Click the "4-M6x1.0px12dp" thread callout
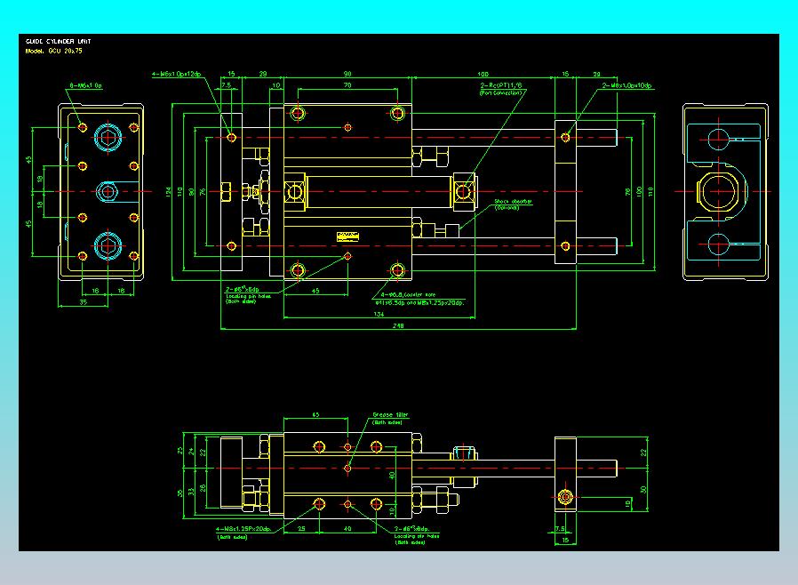Image resolution: width=798 pixels, height=585 pixels. coord(176,75)
